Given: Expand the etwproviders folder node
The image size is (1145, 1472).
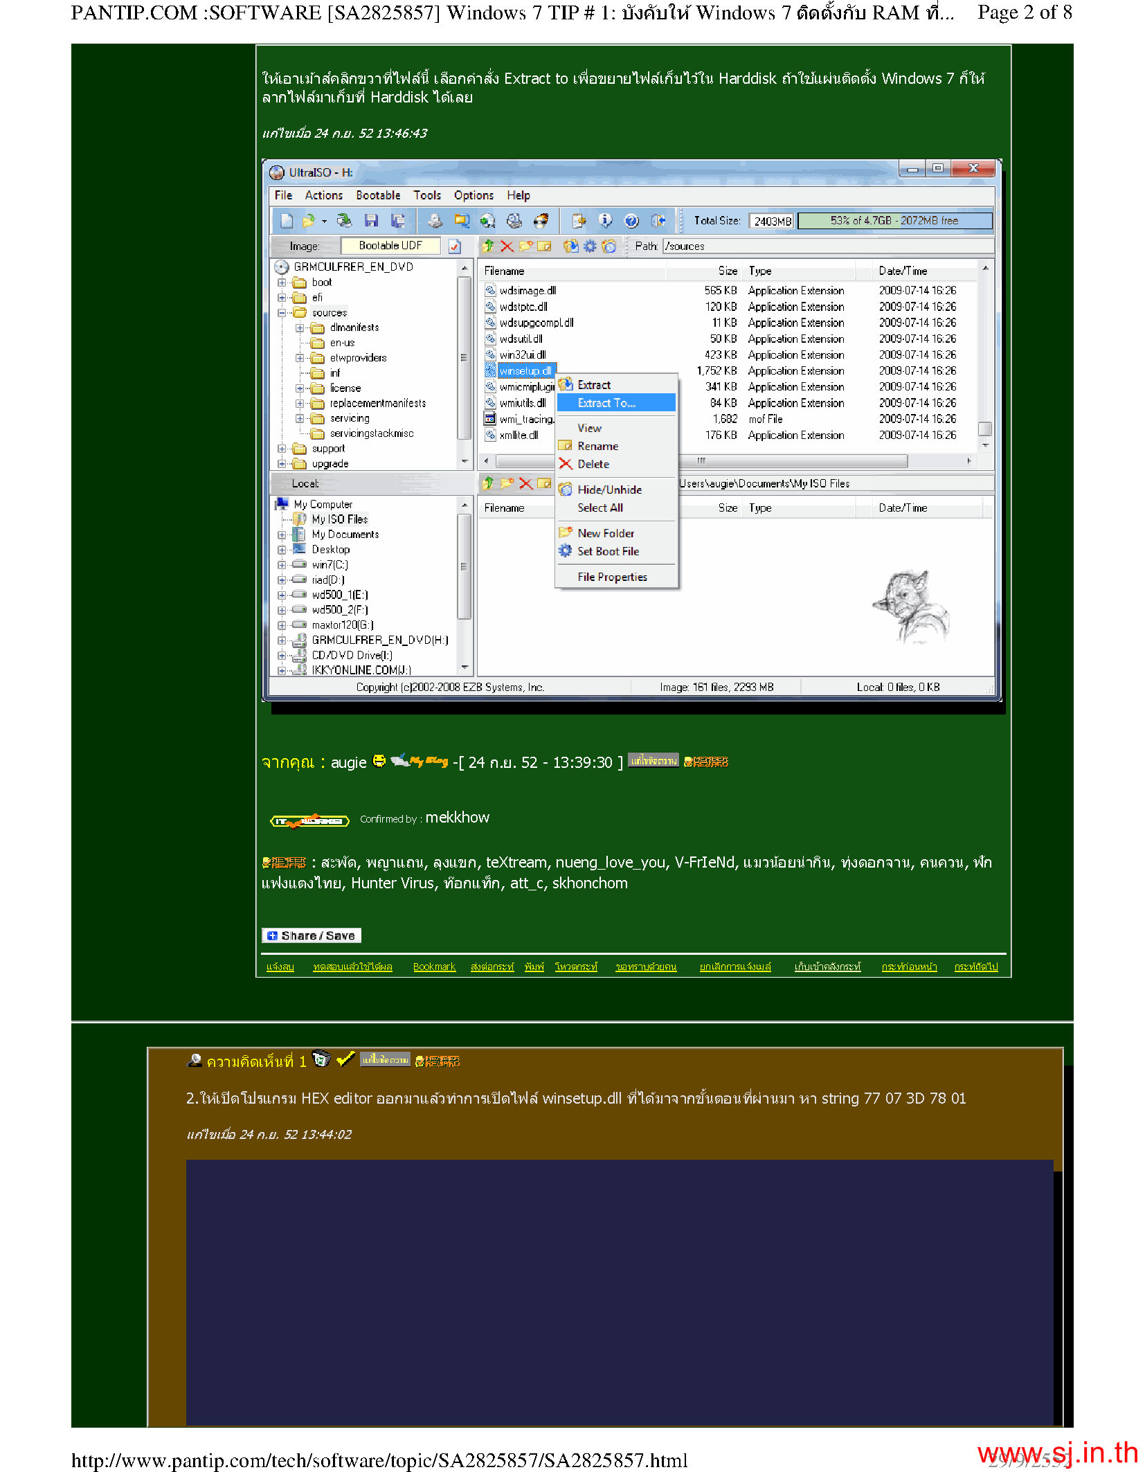Looking at the screenshot, I should point(300,358).
